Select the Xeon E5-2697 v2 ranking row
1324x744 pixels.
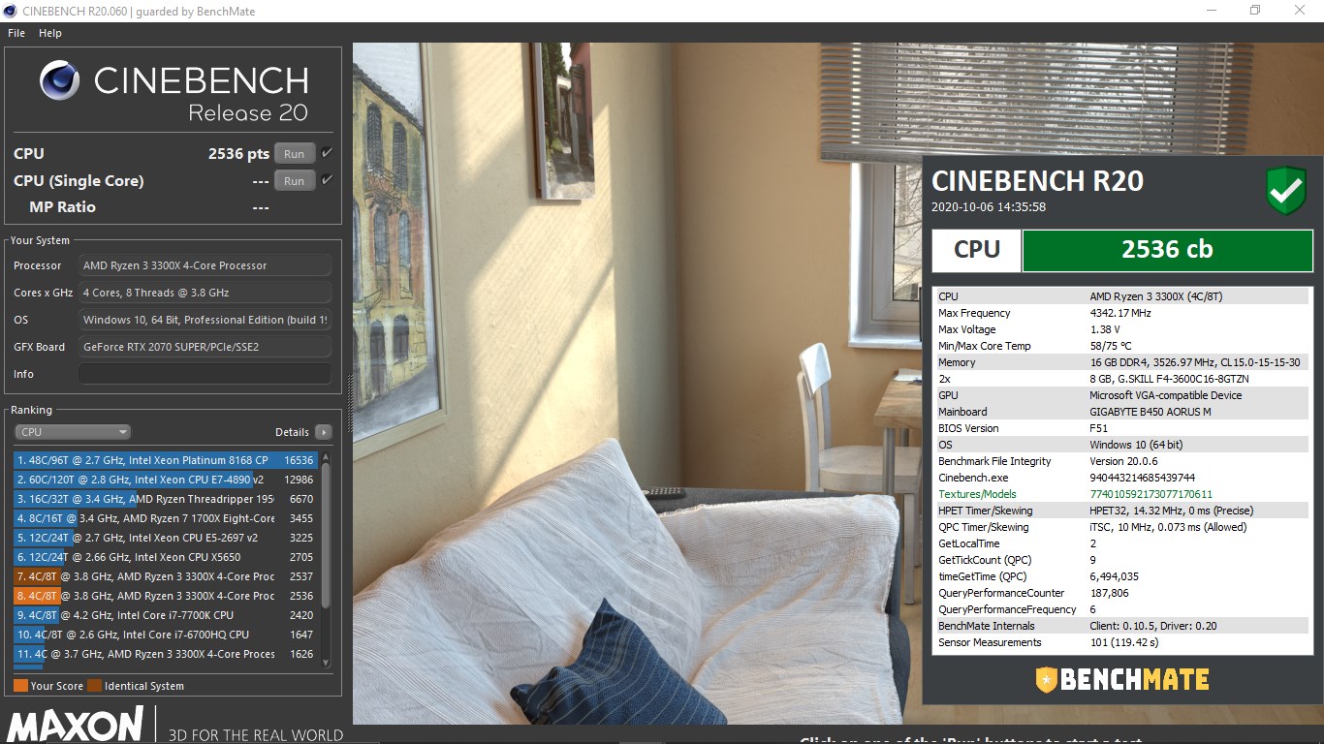[167, 538]
